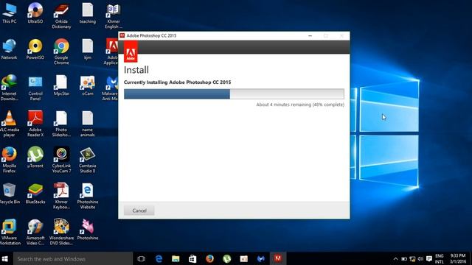Viewport: 472px width, 265px height.
Task: Click the red Adobe logo in the installer
Action: tap(131, 52)
